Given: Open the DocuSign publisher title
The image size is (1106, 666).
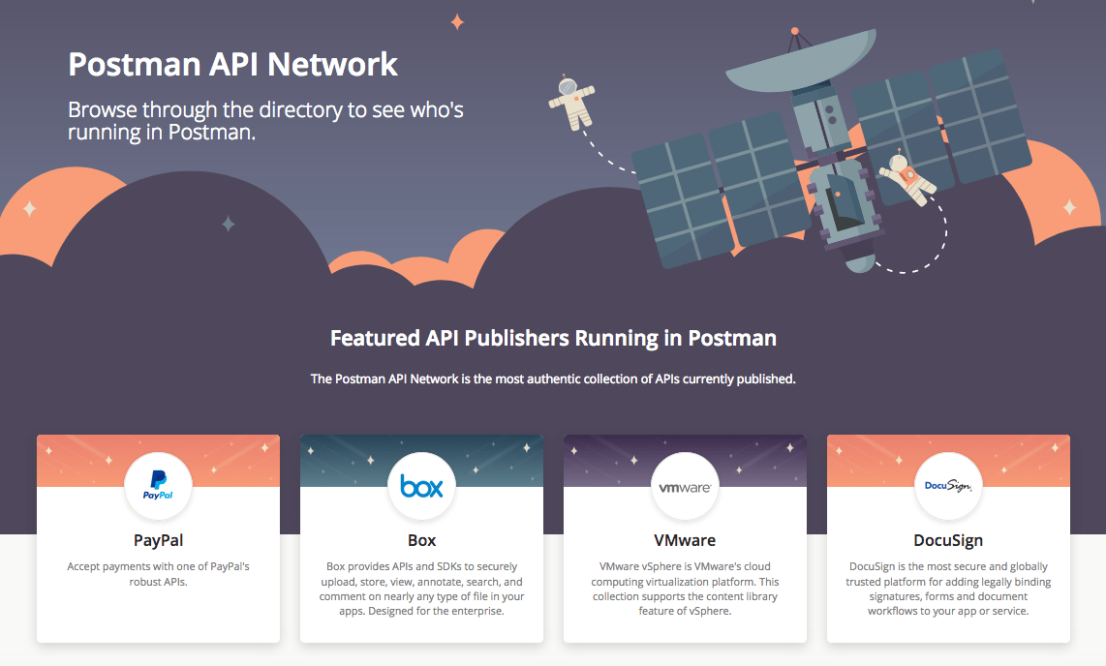Looking at the screenshot, I should tap(948, 540).
